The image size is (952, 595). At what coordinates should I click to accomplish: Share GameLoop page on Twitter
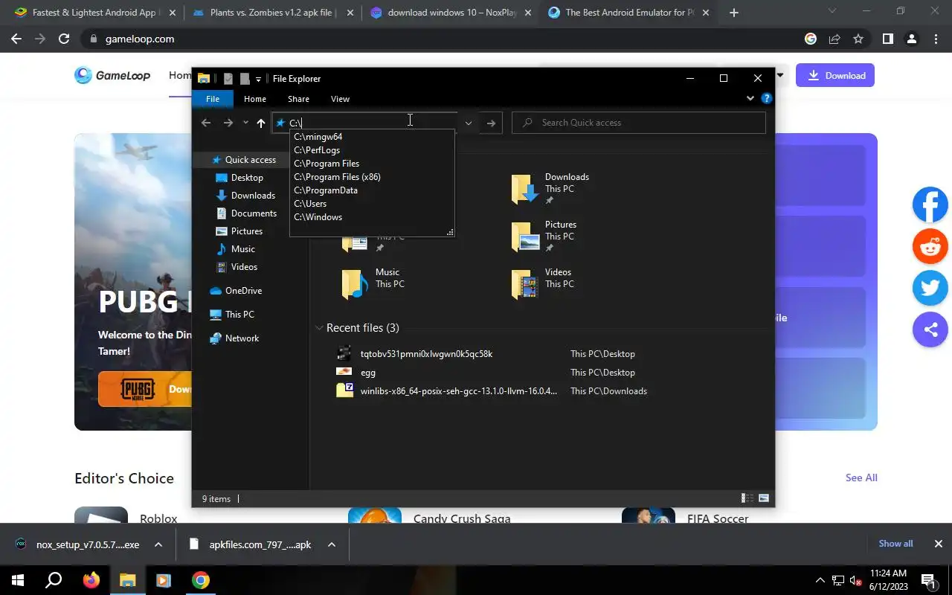pyautogui.click(x=930, y=289)
